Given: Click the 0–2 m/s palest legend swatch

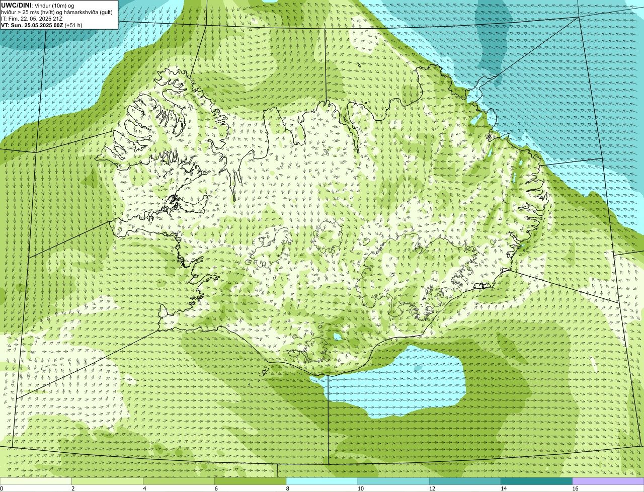Looking at the screenshot, I should pyautogui.click(x=36, y=481).
